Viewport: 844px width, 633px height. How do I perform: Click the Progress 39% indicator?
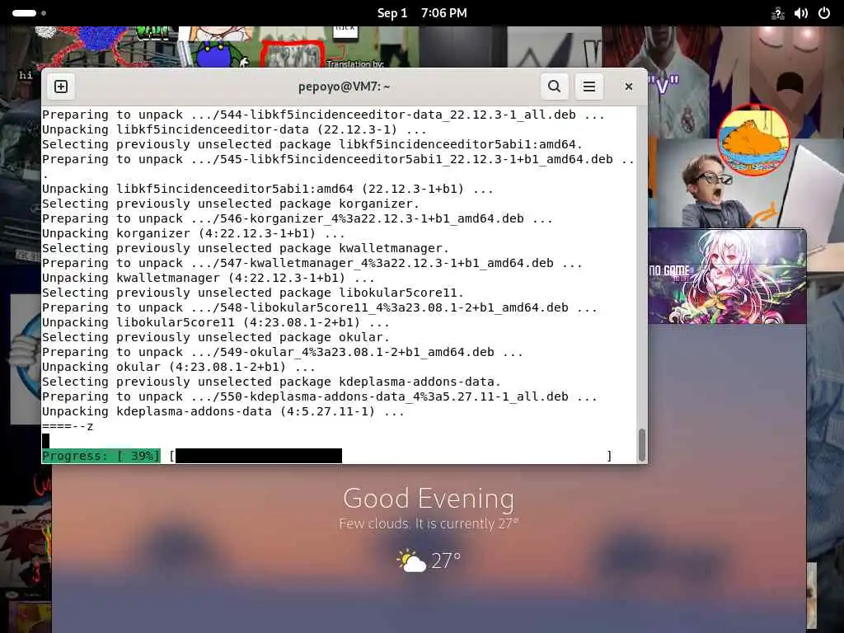(101, 456)
